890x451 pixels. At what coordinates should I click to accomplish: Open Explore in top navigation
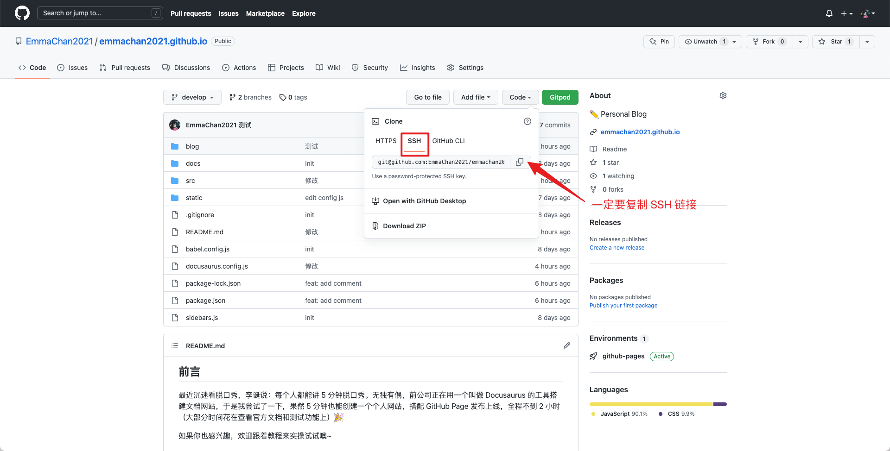pos(304,13)
